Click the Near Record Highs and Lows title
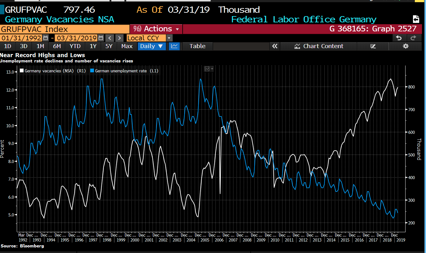 (42, 55)
